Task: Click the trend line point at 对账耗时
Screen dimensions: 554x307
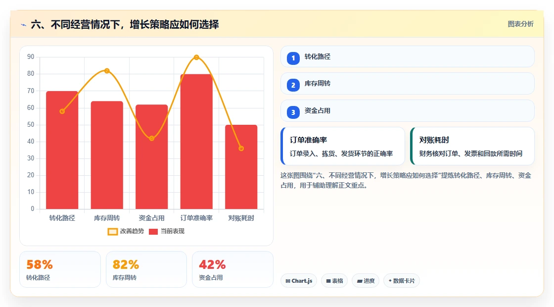Action: tap(241, 149)
